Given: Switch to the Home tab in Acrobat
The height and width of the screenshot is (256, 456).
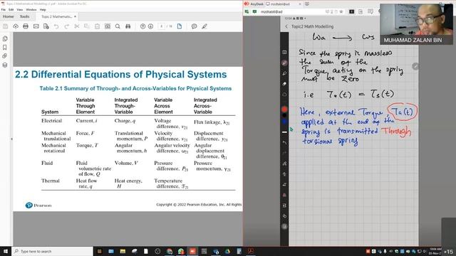Looking at the screenshot, I should 8,16.
